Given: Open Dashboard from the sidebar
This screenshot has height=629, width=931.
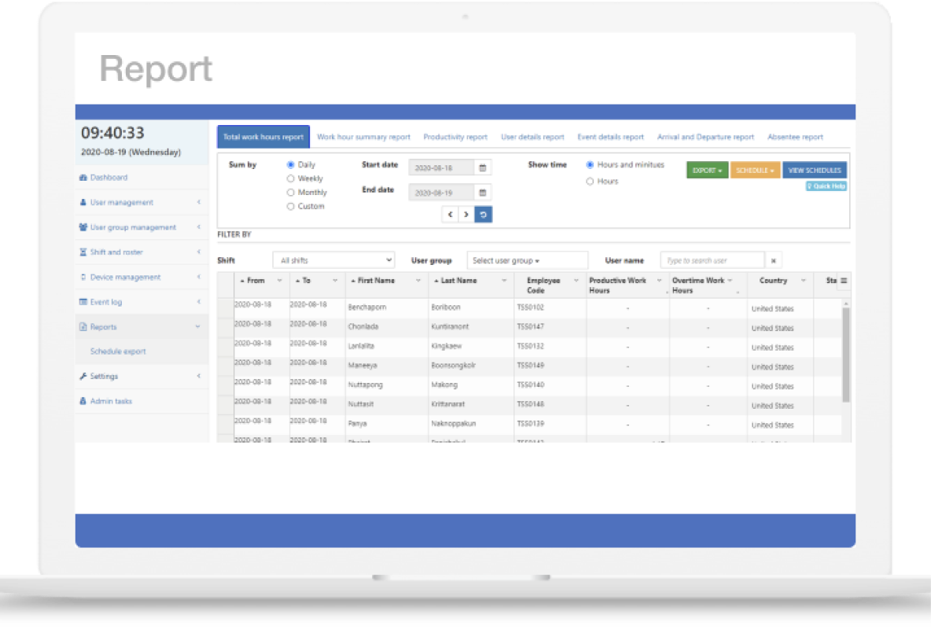Looking at the screenshot, I should click(x=109, y=178).
